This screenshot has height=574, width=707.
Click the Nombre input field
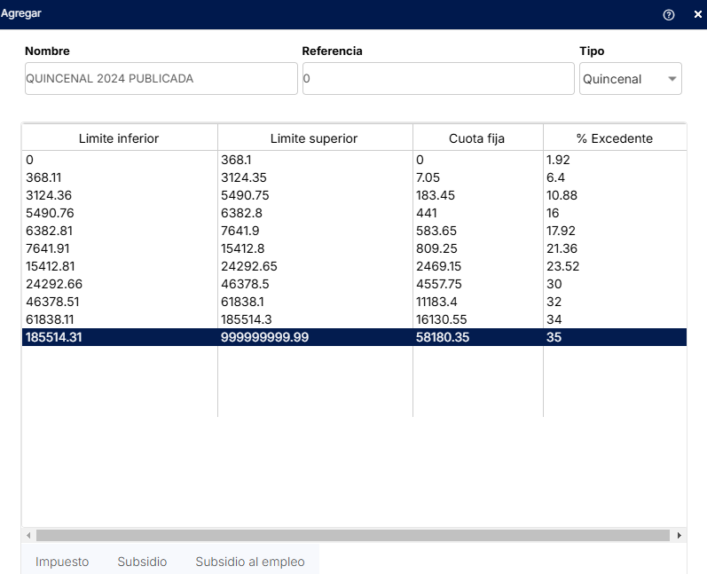click(161, 78)
